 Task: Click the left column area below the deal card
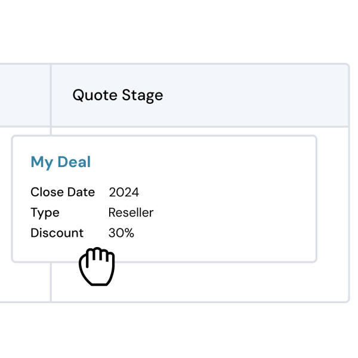(25, 282)
